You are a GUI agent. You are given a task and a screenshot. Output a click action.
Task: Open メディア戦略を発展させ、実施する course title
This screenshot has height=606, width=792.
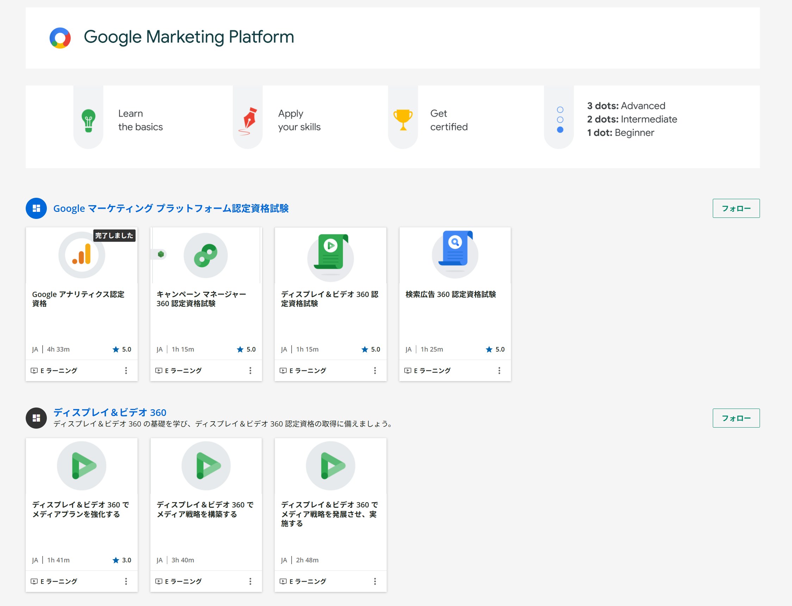(x=330, y=514)
